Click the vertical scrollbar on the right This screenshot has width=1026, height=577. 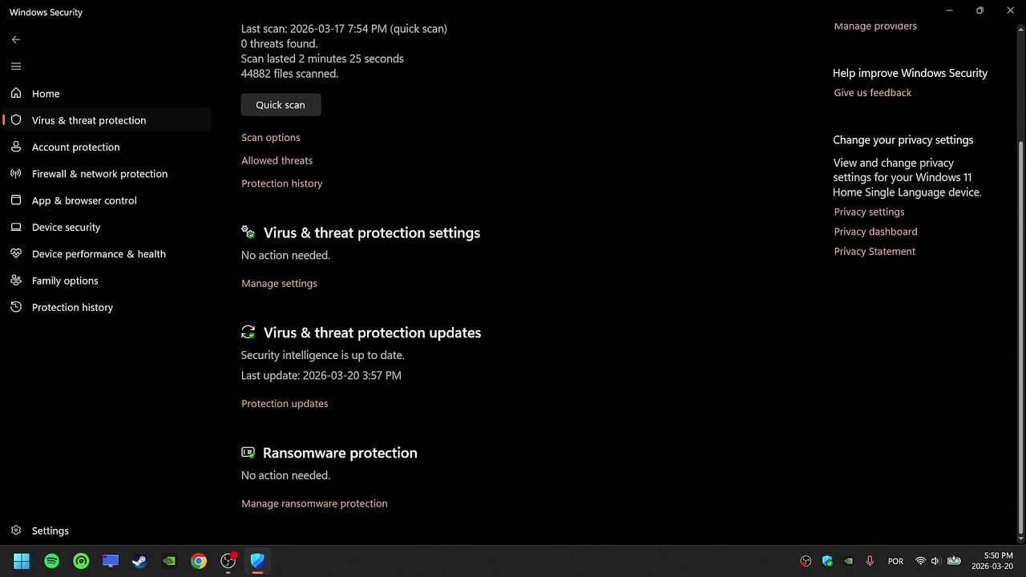[1020, 337]
